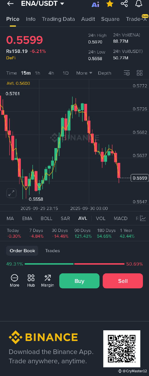The width and height of the screenshot is (149, 376).
Task: Tap the 24h Vol(USDT) value 50.77M
Action: pyautogui.click(x=121, y=58)
